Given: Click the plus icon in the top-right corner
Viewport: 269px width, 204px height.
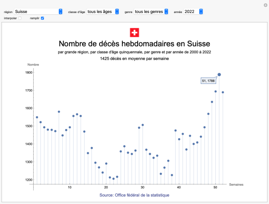Looking at the screenshot, I should [x=265, y=5].
